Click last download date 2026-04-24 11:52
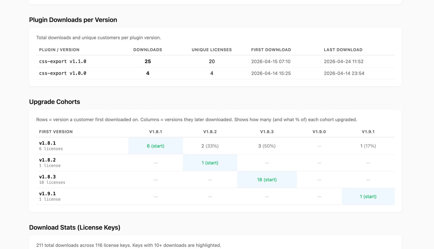 [x=343, y=61]
